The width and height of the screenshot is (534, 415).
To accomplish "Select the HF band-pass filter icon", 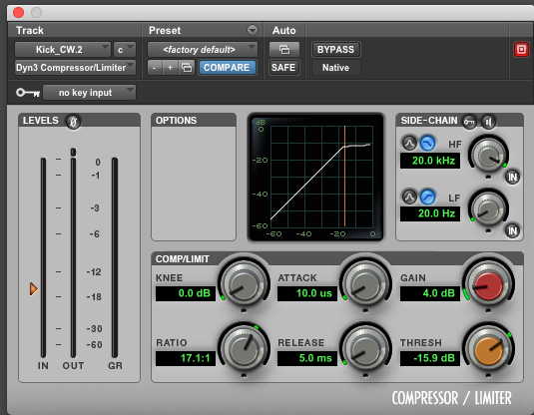I will 409,144.
